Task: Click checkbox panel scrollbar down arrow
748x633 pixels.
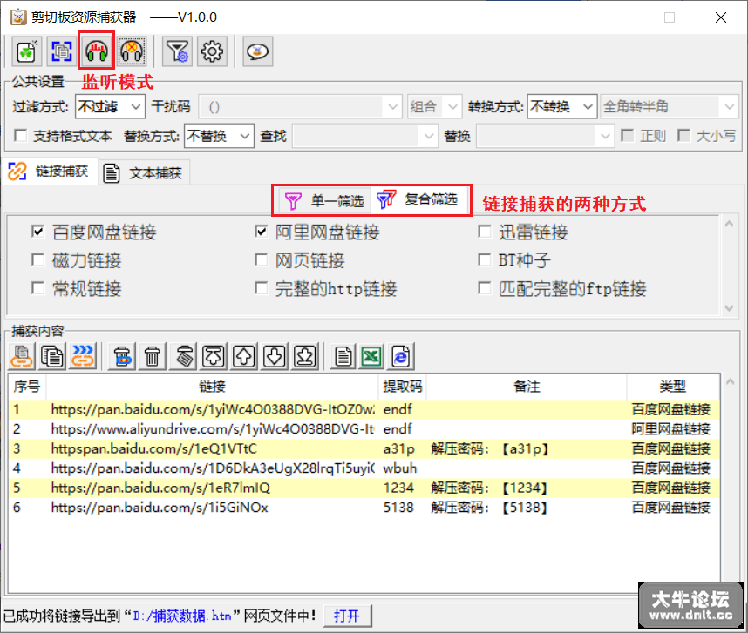Action: click(x=729, y=307)
